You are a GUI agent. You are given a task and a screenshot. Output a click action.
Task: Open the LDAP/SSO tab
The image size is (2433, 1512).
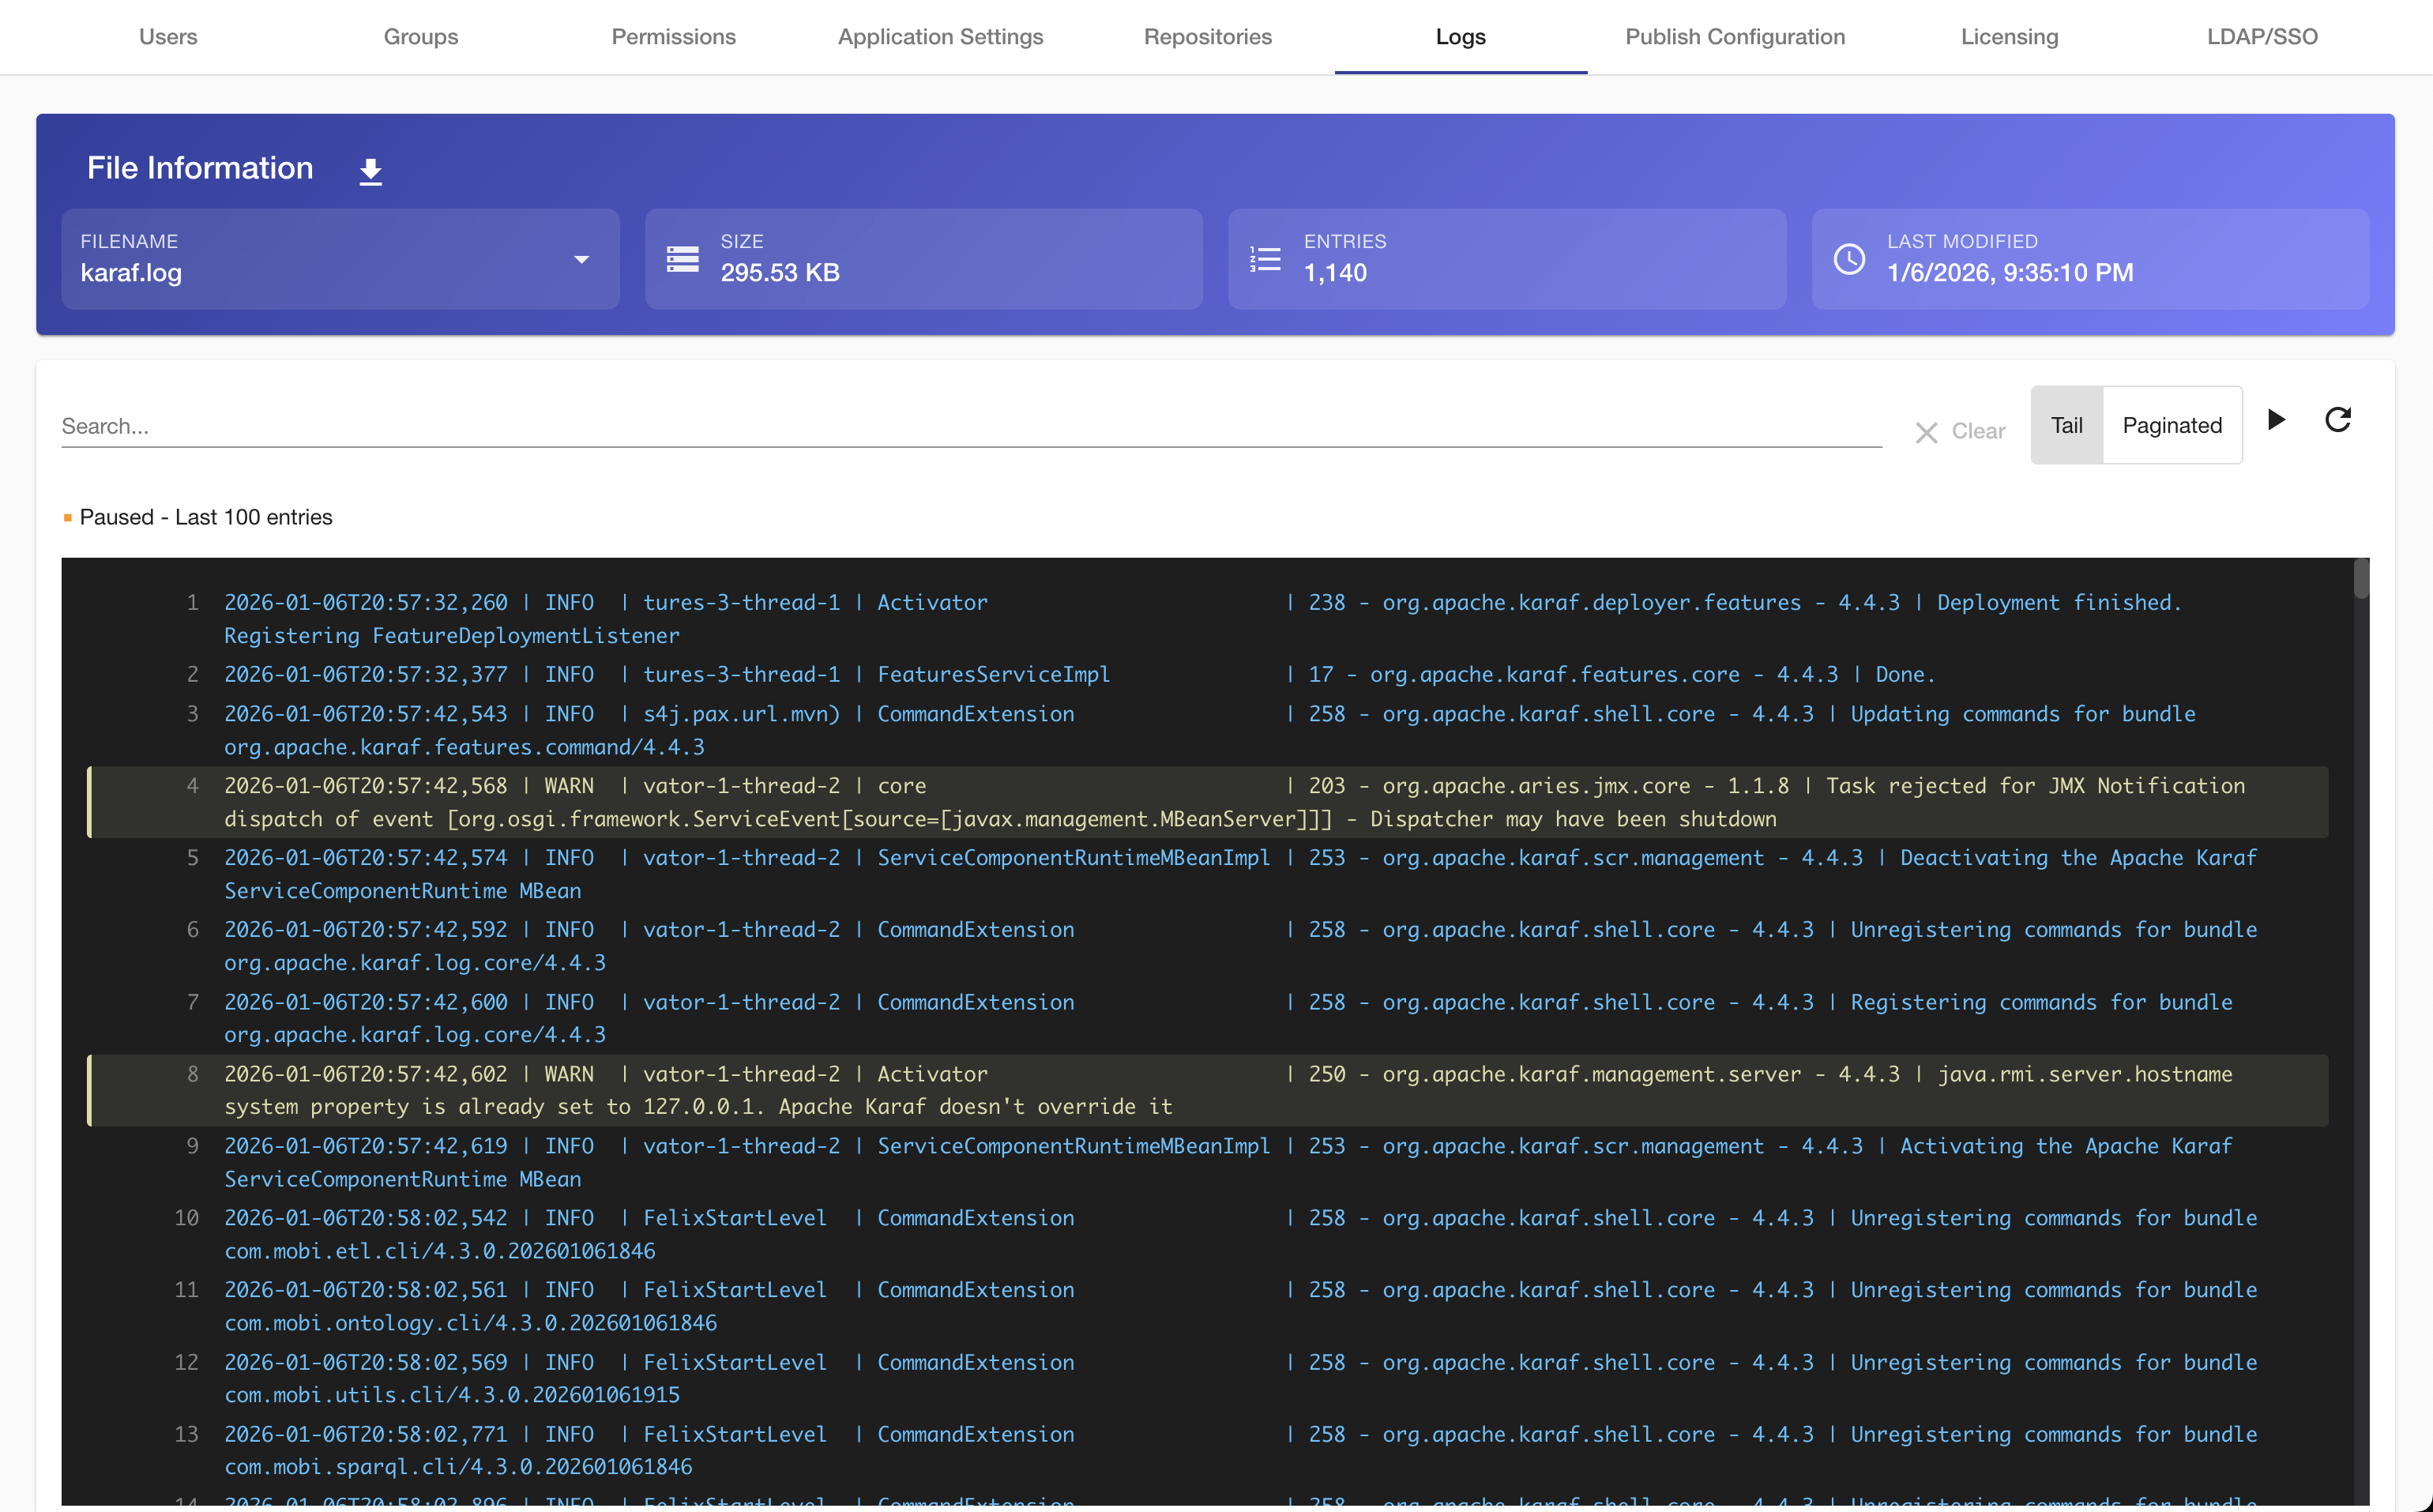tap(2262, 37)
